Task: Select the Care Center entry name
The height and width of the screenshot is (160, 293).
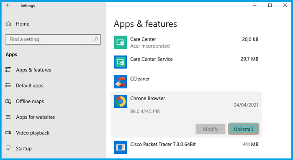Action: (x=143, y=39)
